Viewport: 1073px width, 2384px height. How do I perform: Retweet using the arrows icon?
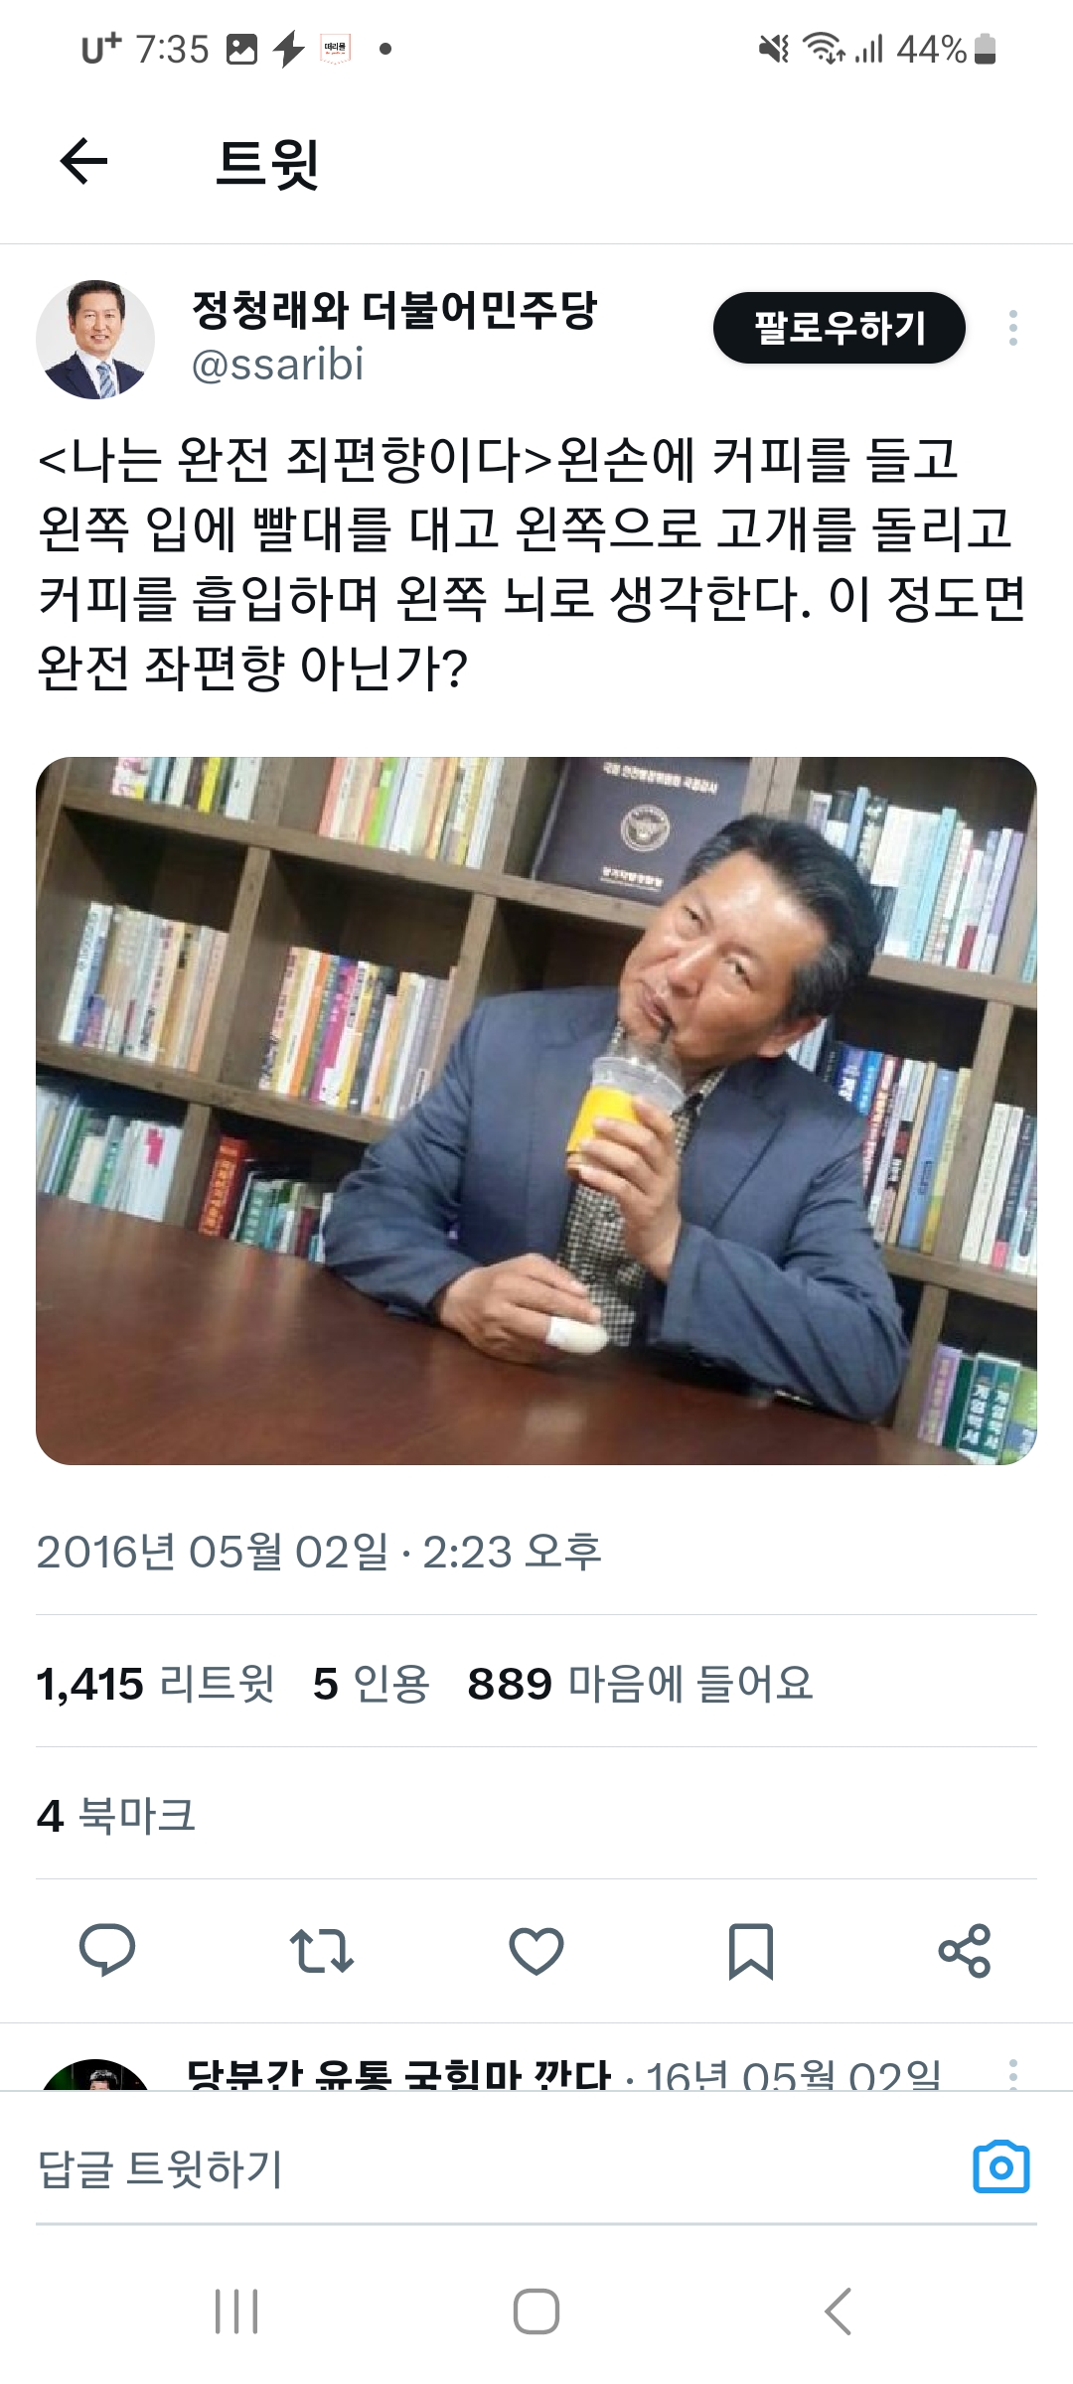coord(322,1950)
